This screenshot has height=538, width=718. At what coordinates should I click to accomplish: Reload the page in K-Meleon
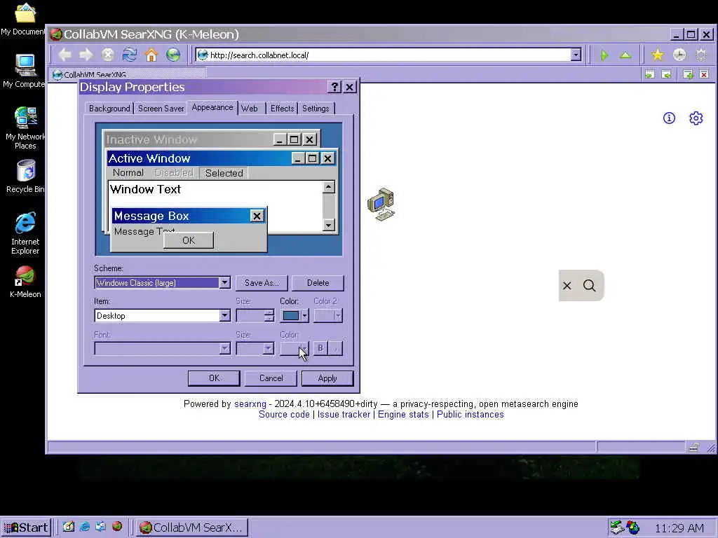130,55
